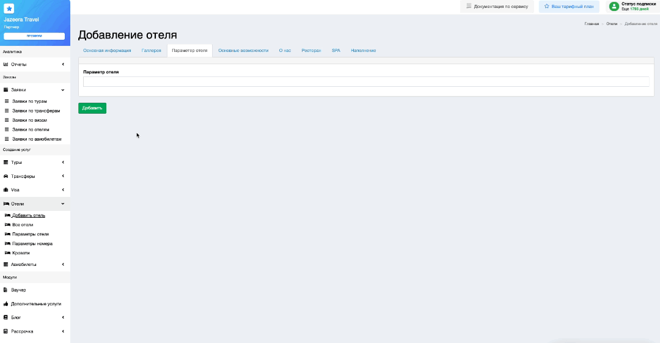Focus the Параметр отеля input field
Viewport: 660px width, 343px height.
pyautogui.click(x=366, y=81)
